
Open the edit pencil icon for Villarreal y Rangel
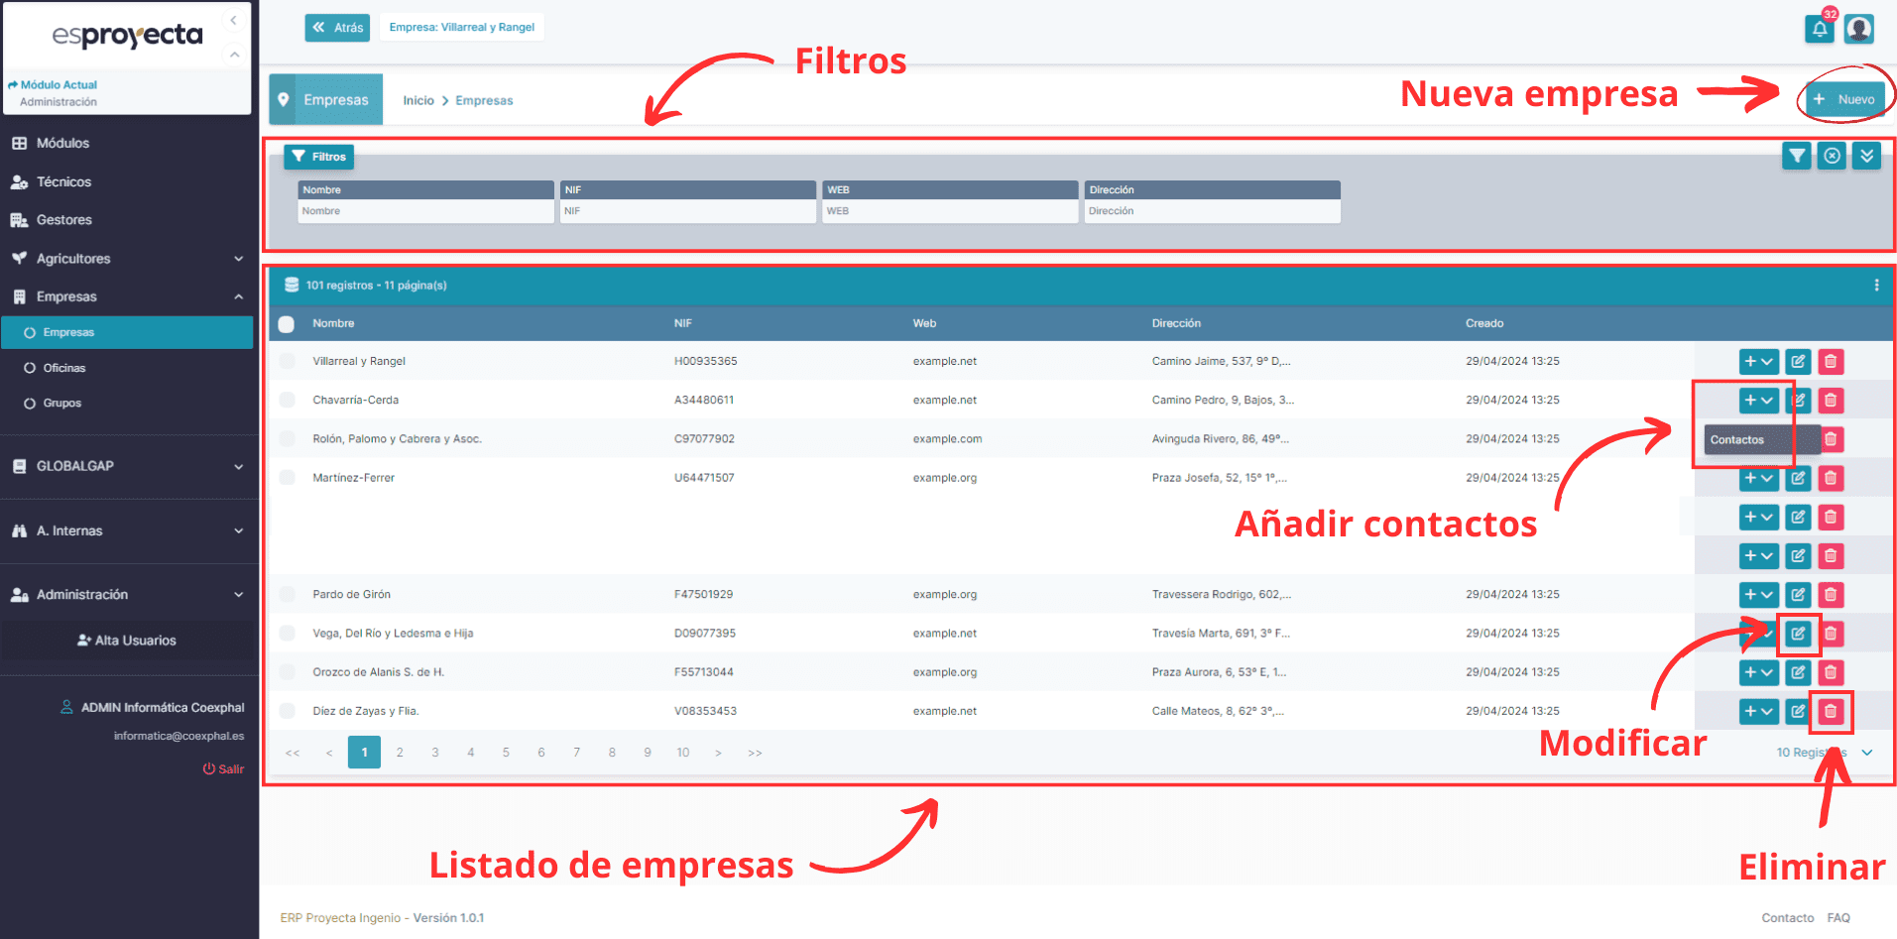(1798, 361)
